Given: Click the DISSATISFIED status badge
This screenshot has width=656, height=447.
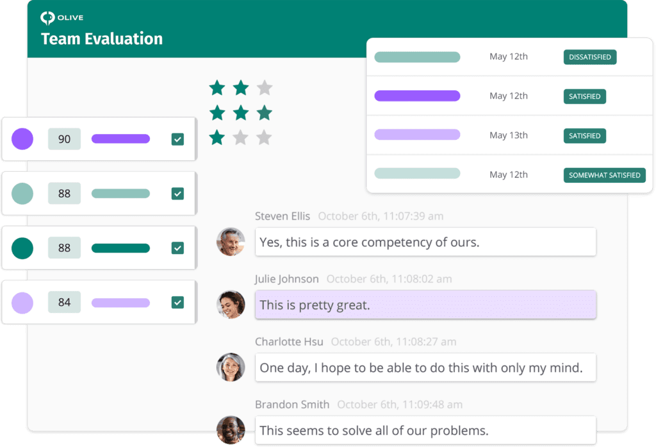Looking at the screenshot, I should point(589,57).
